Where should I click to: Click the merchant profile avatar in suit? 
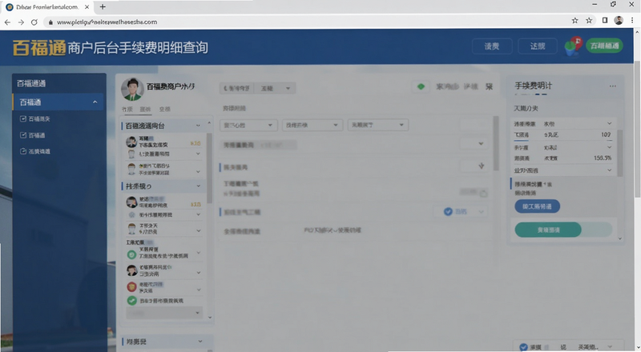tap(132, 89)
